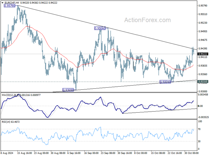This screenshot has height=156, width=209.
Task: Select the 0.93050 low price label
Action: (x=68, y=90)
